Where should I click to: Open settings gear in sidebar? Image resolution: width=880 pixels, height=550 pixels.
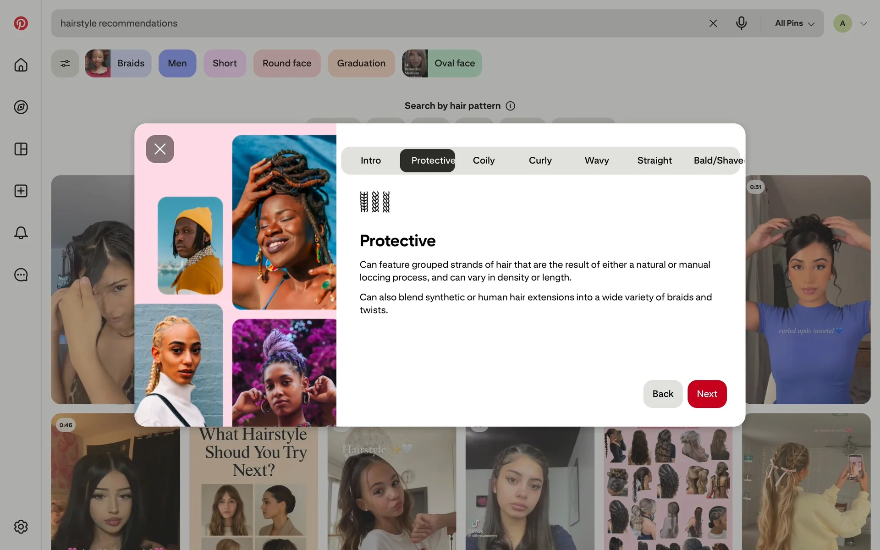tap(21, 527)
